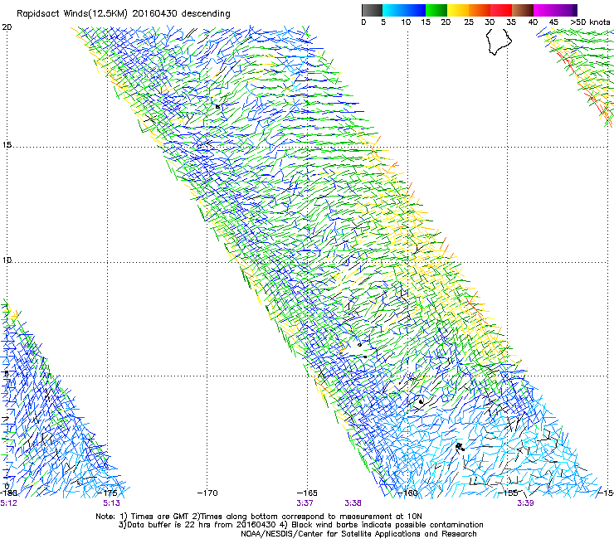The image size is (614, 539).
Task: Click the latitude '15' axis label
Action: click(x=7, y=145)
